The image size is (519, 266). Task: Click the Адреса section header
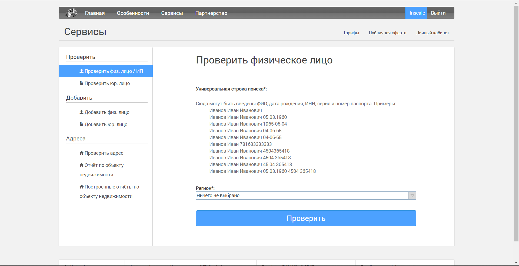[x=76, y=139]
